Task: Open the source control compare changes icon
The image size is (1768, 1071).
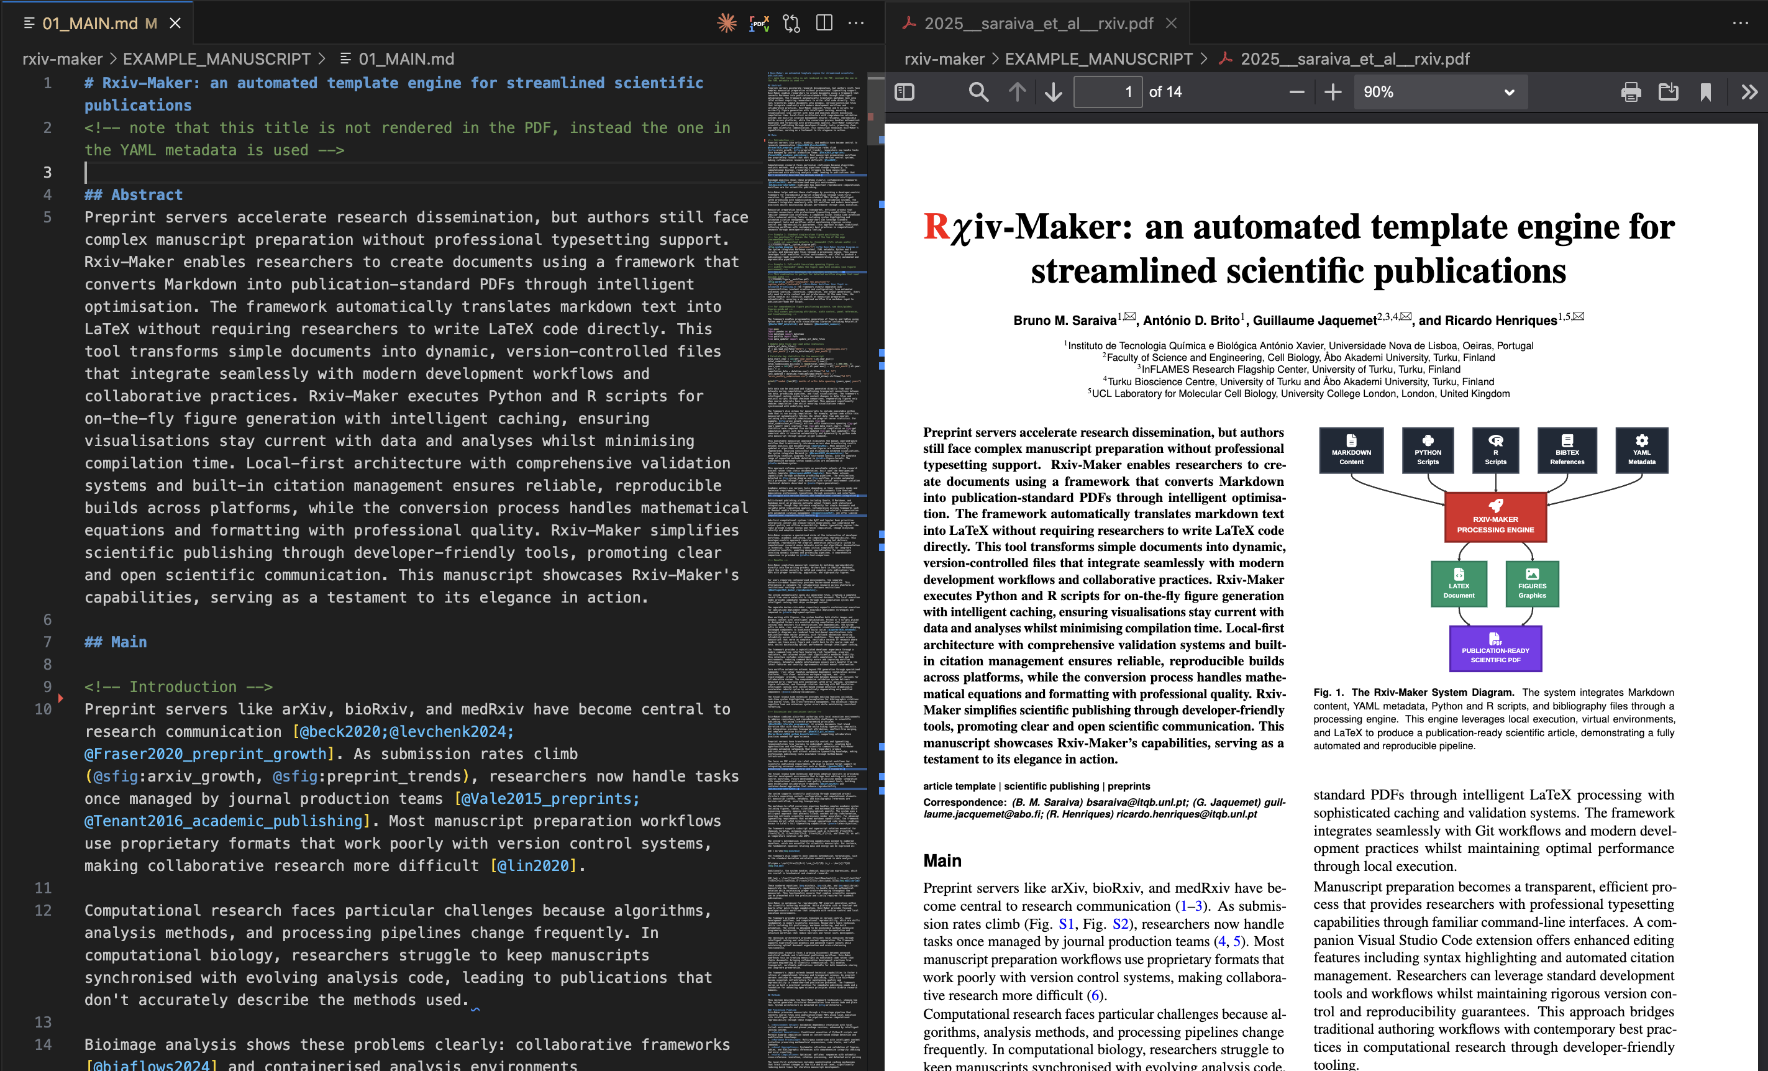Action: click(791, 23)
